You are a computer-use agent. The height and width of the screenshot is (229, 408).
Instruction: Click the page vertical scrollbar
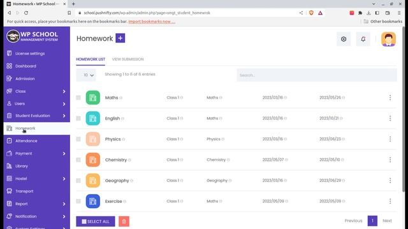[x=404, y=109]
